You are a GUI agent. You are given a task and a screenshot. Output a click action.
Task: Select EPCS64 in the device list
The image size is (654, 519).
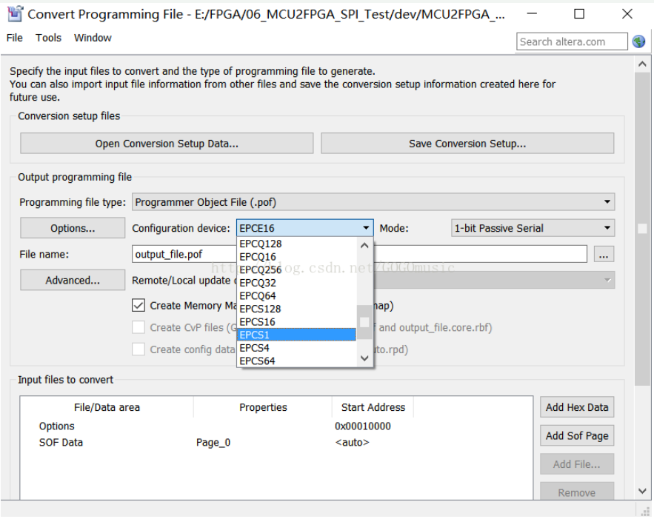point(296,361)
